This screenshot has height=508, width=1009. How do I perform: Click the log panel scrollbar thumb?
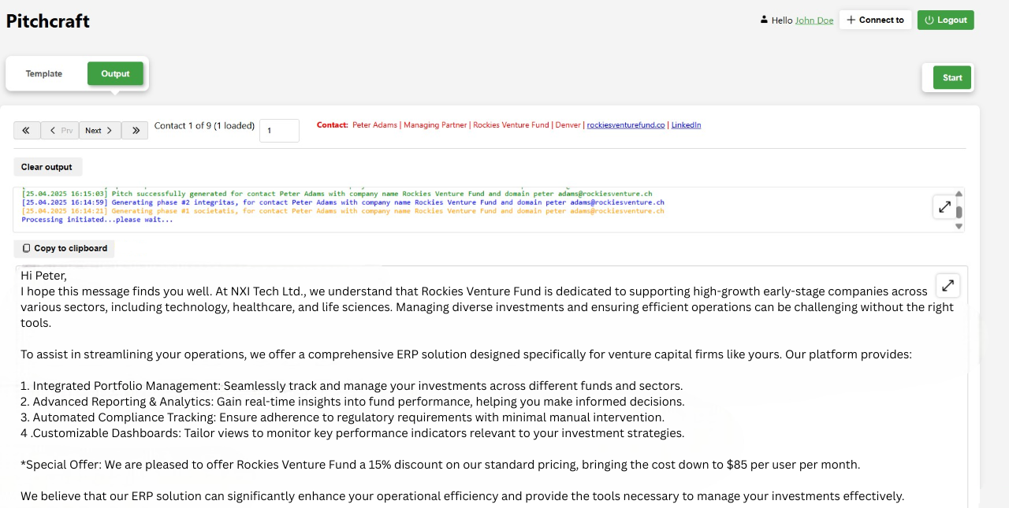point(959,211)
